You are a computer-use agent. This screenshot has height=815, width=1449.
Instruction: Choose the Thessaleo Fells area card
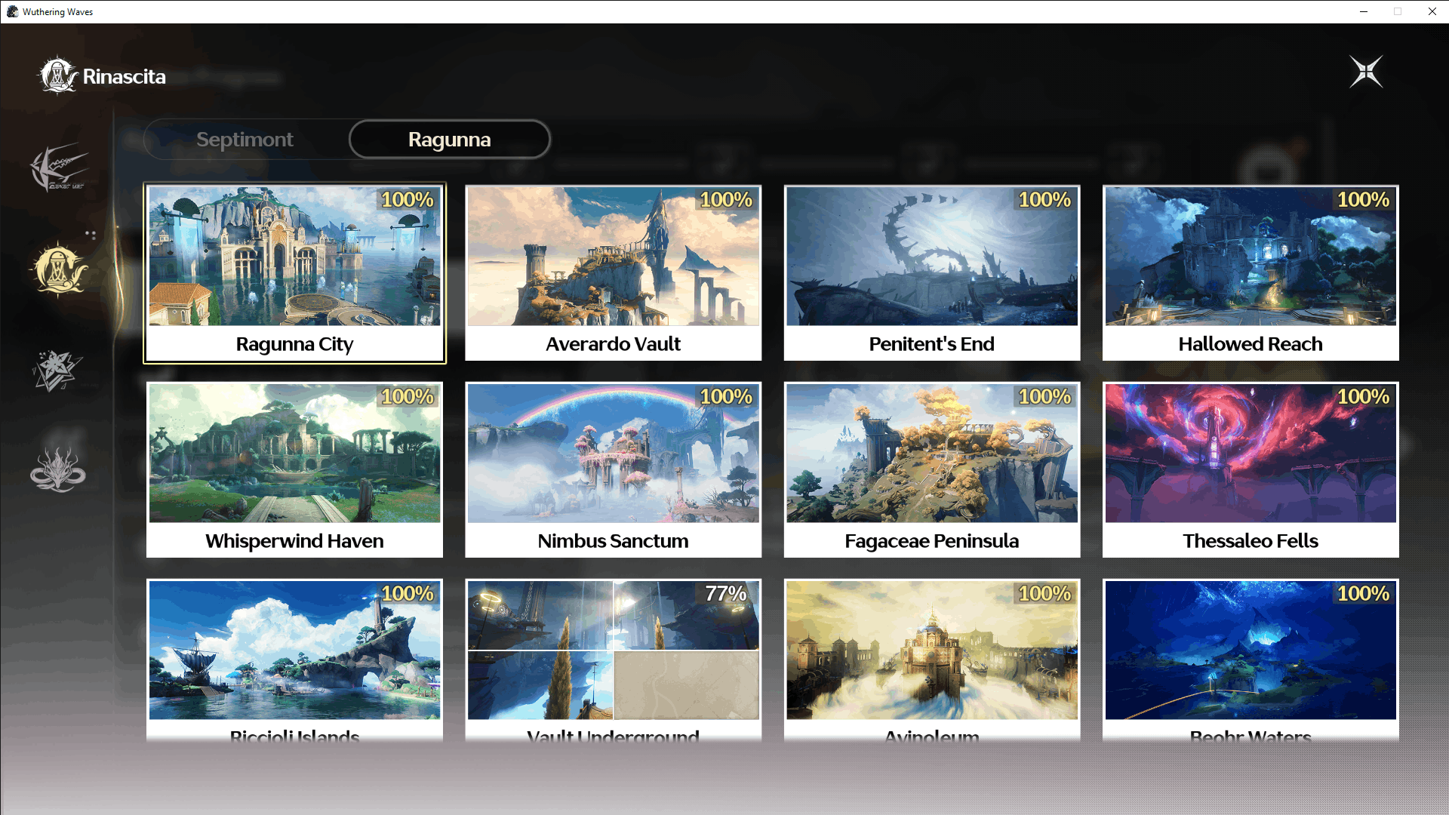(x=1251, y=470)
